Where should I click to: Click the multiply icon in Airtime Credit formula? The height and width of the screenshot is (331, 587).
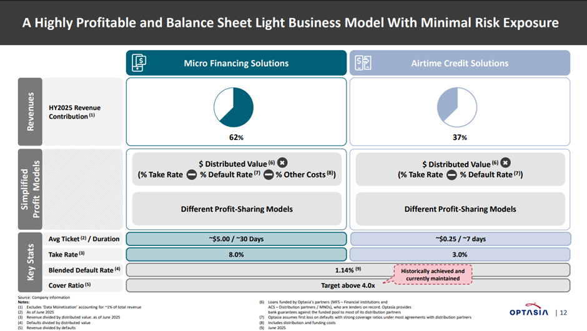(506, 162)
